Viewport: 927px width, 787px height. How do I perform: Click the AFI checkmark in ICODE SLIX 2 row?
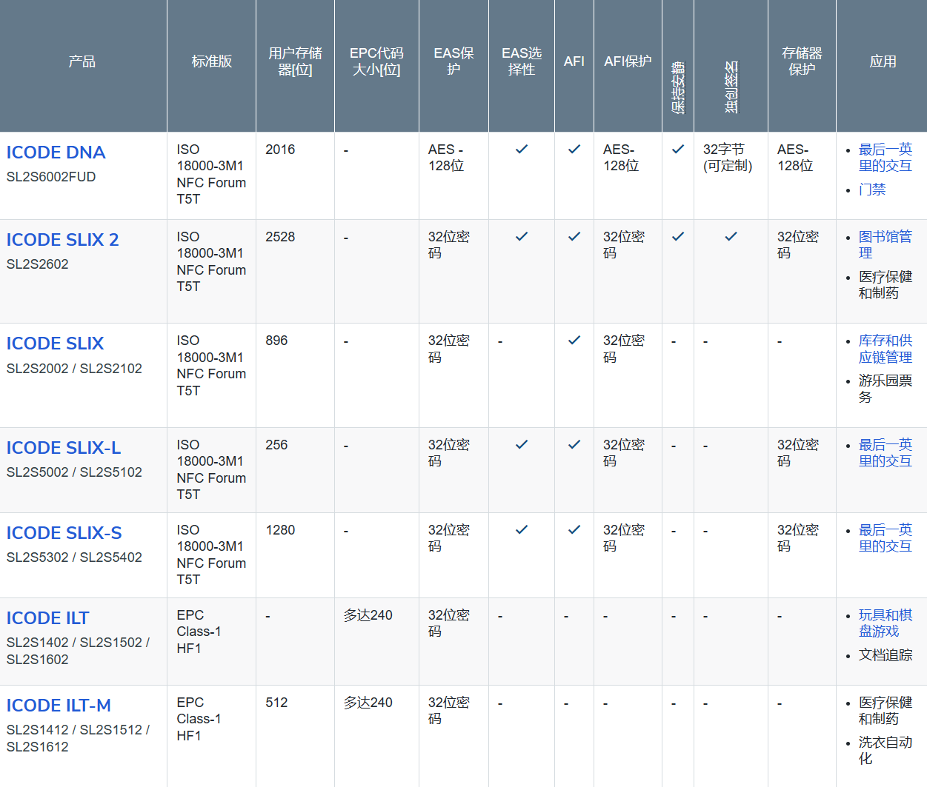point(574,236)
